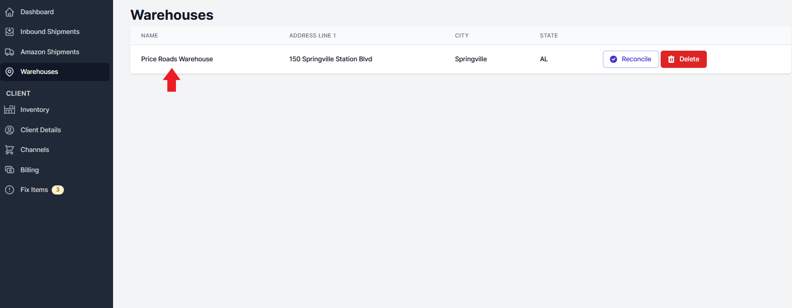
Task: Click the Warehouses location pin icon
Action: tap(9, 72)
